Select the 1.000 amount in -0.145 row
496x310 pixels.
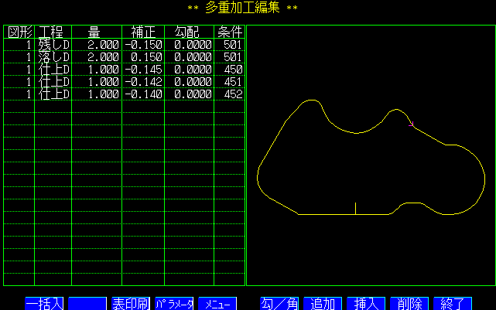coord(103,70)
